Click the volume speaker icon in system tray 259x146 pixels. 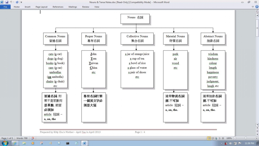(230, 143)
